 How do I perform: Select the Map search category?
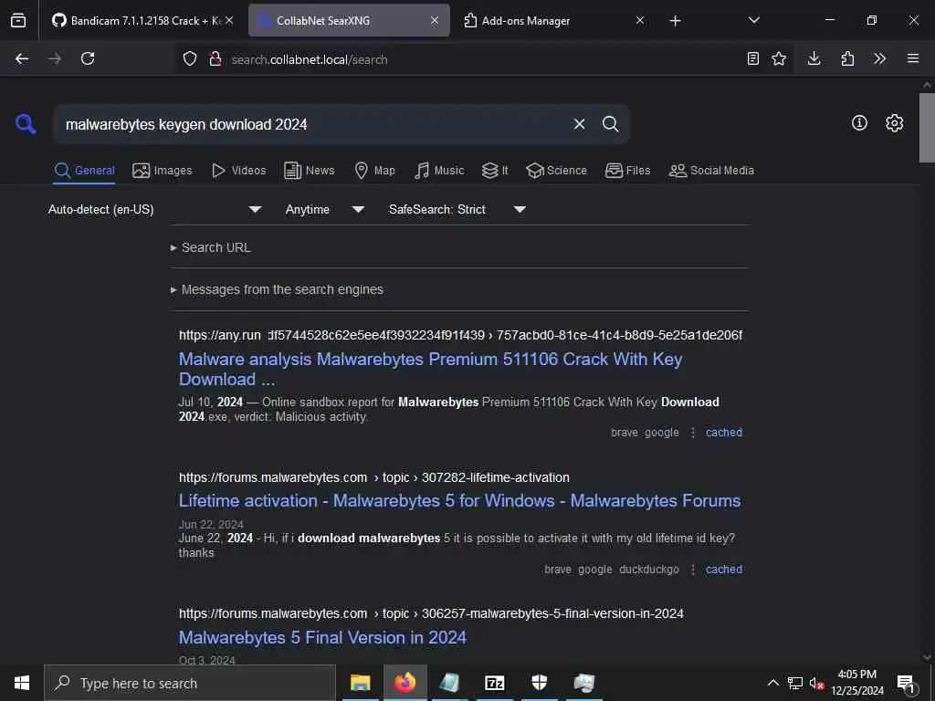pos(374,171)
